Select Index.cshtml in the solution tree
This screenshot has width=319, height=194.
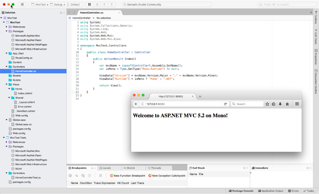pos(25,93)
